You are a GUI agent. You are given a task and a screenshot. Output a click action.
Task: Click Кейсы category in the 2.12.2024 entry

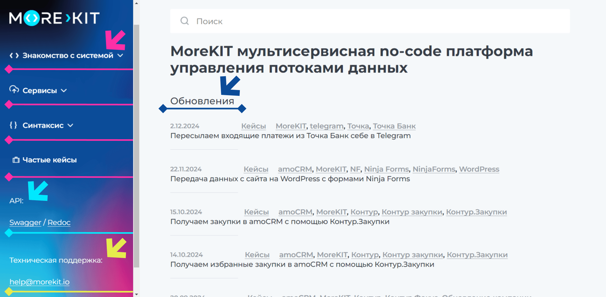point(254,126)
